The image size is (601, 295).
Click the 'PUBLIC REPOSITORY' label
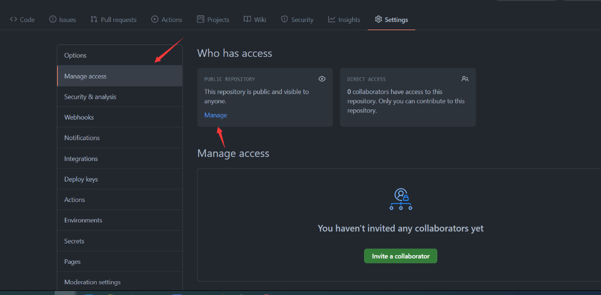pos(229,79)
